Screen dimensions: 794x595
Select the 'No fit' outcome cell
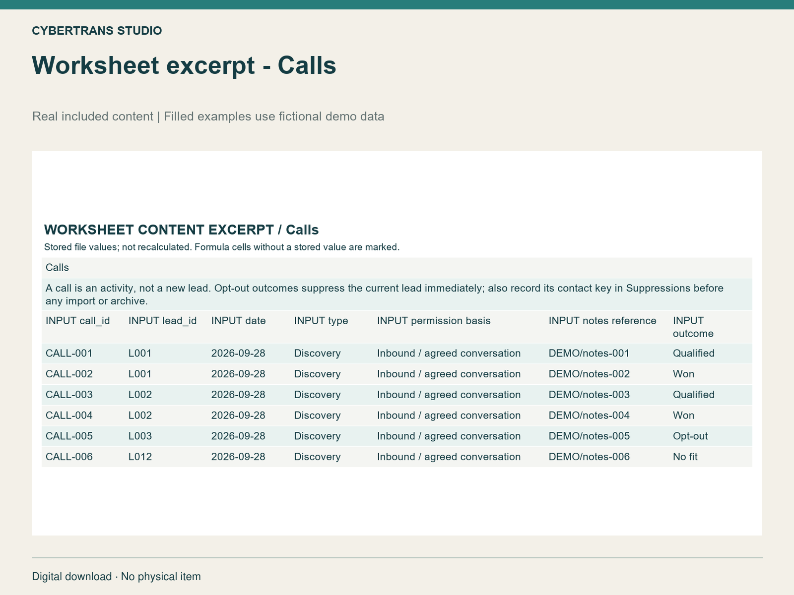685,457
